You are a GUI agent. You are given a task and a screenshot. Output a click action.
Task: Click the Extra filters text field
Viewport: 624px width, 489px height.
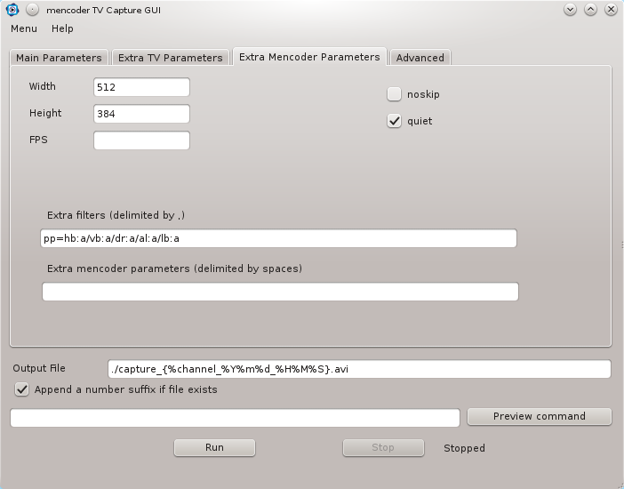278,238
